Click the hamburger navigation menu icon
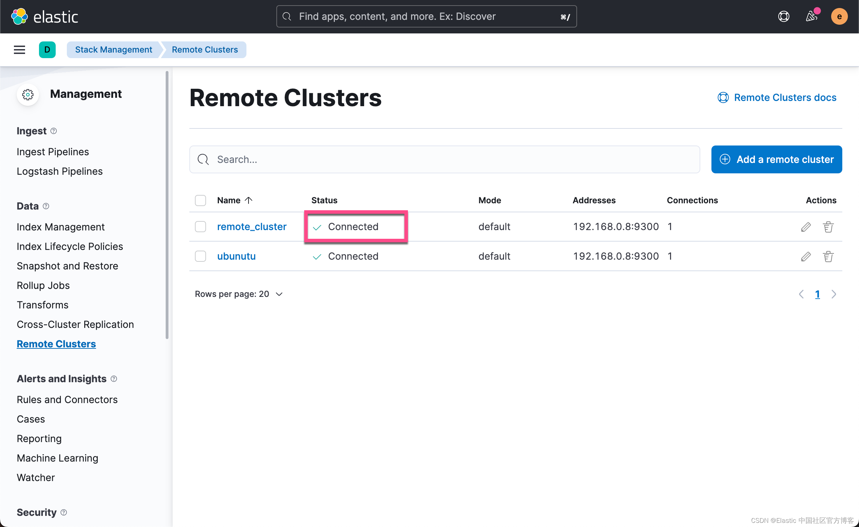The width and height of the screenshot is (859, 527). point(19,49)
